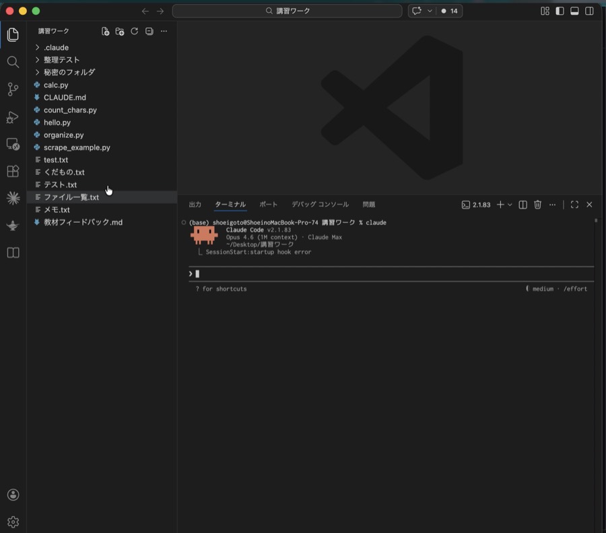Viewport: 606px width, 533px height.
Task: Focus the Claude Code prompt input line
Action: click(x=391, y=274)
